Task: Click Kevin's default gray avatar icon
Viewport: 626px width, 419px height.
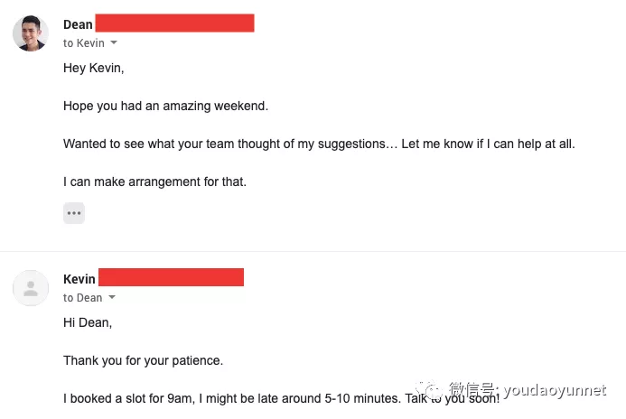Action: (30, 287)
